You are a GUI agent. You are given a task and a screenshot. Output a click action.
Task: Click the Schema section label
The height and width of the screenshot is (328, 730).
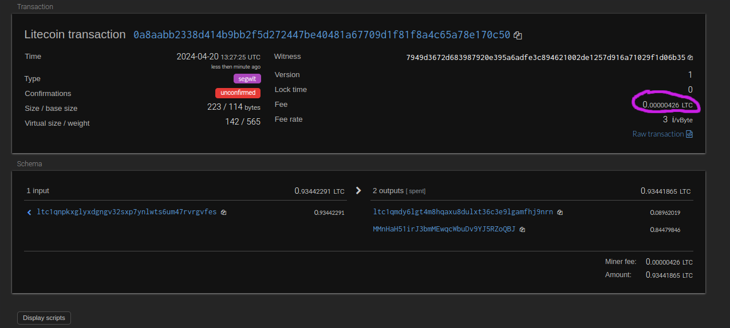click(x=30, y=163)
